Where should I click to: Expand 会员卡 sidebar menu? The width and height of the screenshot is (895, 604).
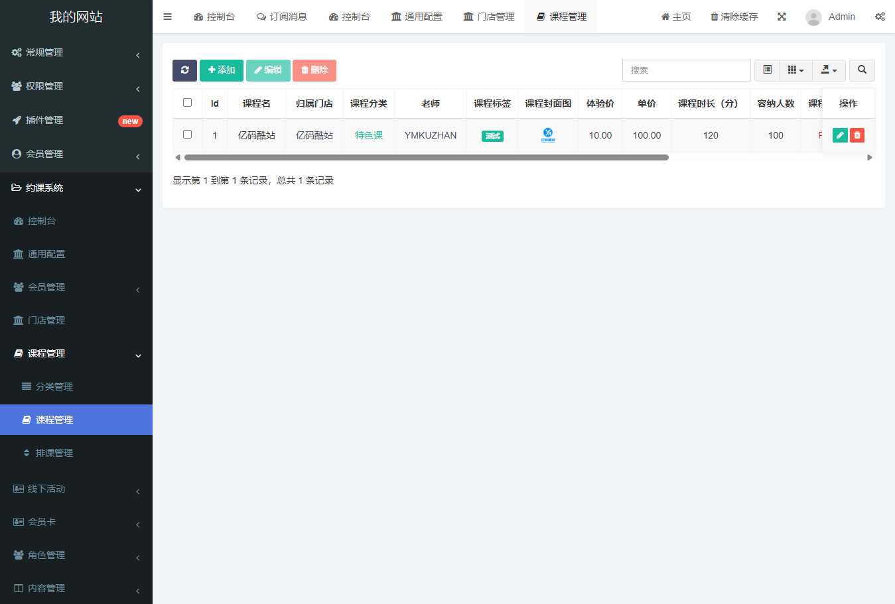(76, 522)
